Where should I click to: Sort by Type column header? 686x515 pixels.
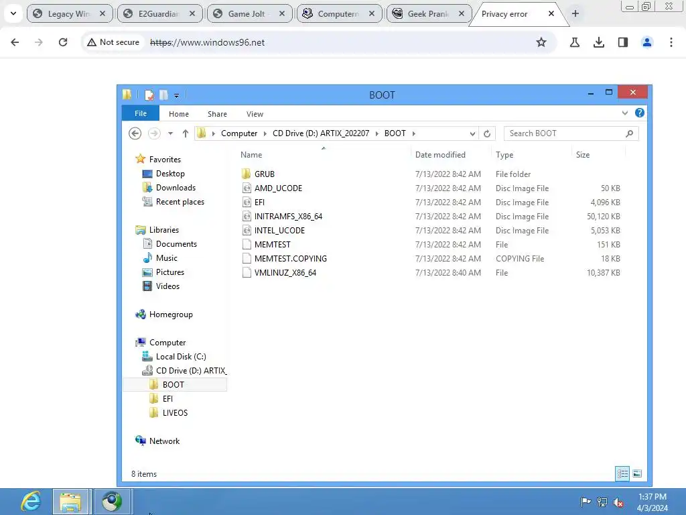click(x=531, y=155)
